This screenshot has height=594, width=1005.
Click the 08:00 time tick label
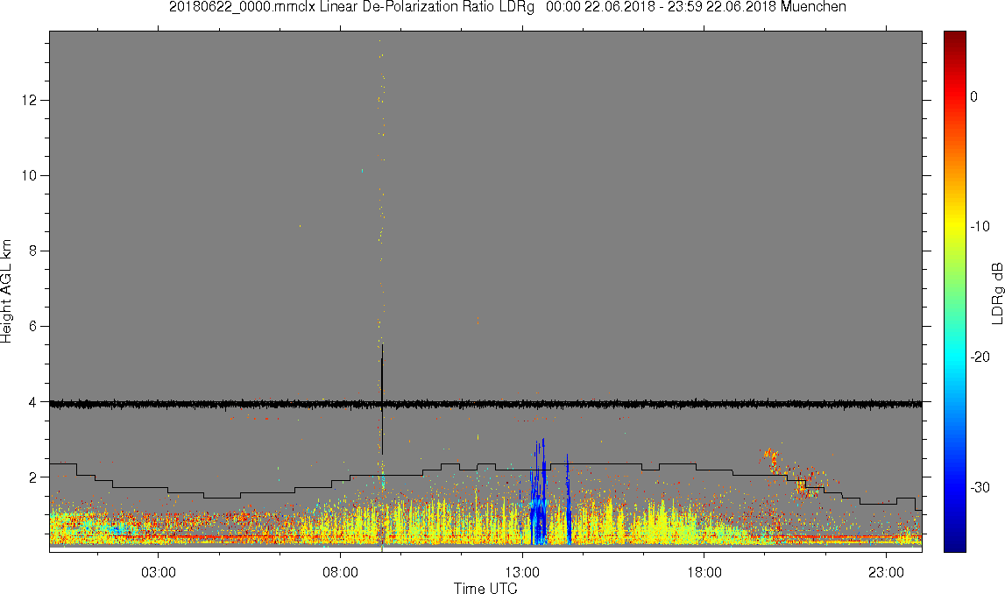coord(340,572)
